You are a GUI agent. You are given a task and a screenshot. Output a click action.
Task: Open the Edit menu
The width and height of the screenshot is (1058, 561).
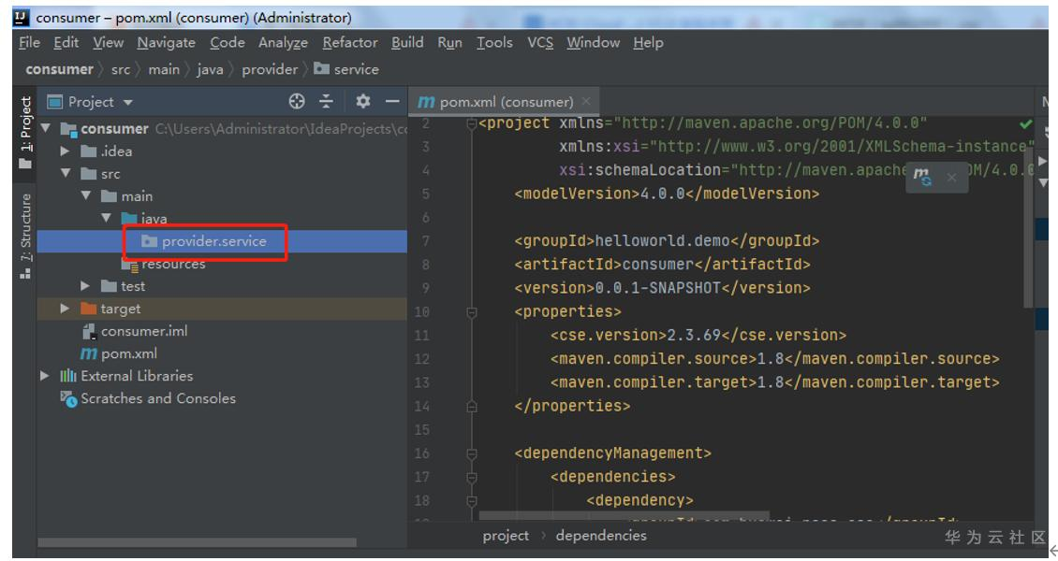[x=66, y=42]
